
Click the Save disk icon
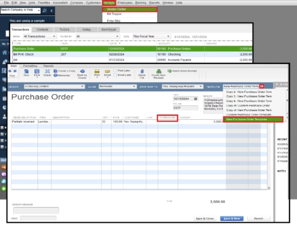pyautogui.click(x=37, y=71)
